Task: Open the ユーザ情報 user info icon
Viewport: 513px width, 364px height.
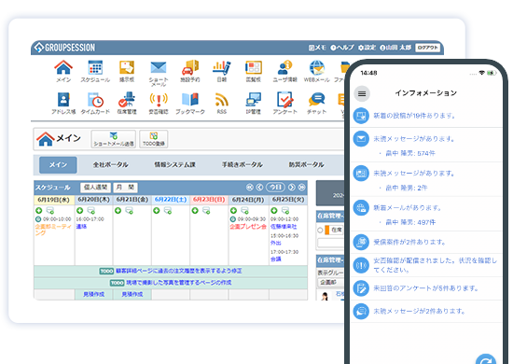Action: (284, 67)
